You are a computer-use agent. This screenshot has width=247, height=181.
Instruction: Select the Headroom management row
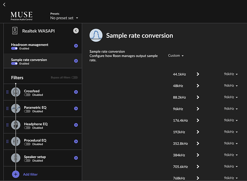coord(43,46)
